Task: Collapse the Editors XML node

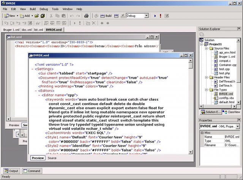Action: coord(36,91)
